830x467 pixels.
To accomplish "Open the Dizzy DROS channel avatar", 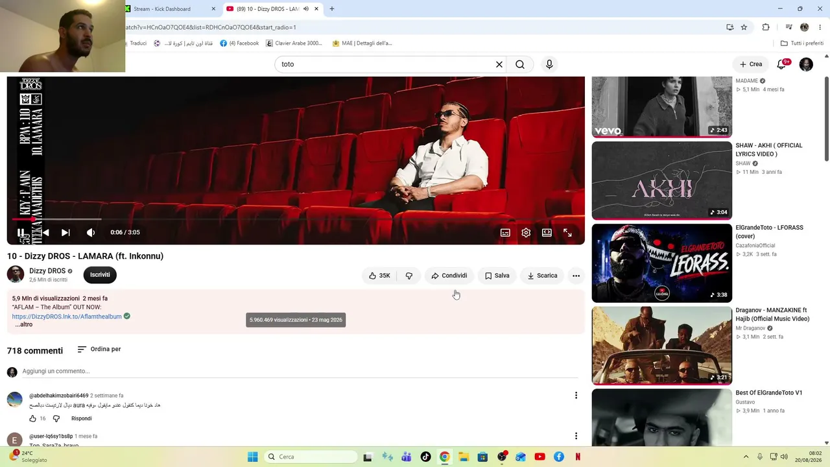I will coord(16,274).
